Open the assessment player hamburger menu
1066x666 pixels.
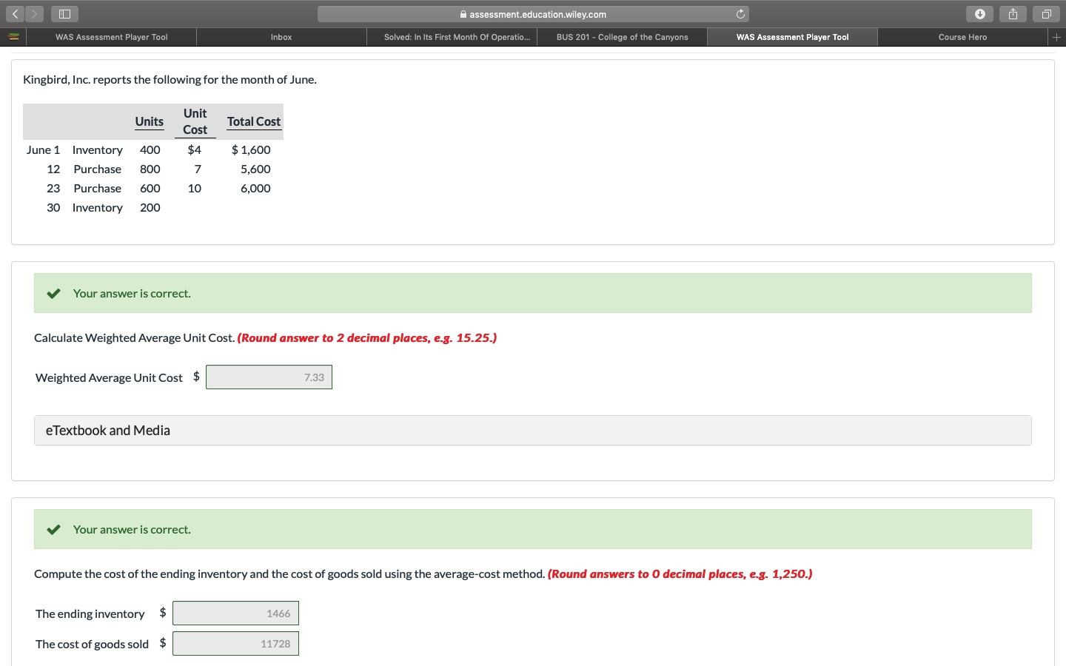tap(13, 36)
